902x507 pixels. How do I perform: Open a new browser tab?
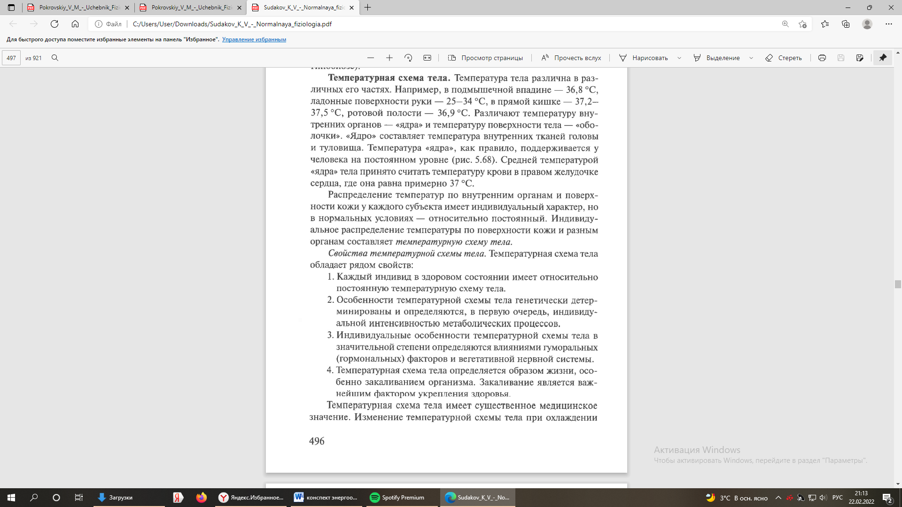coord(368,8)
